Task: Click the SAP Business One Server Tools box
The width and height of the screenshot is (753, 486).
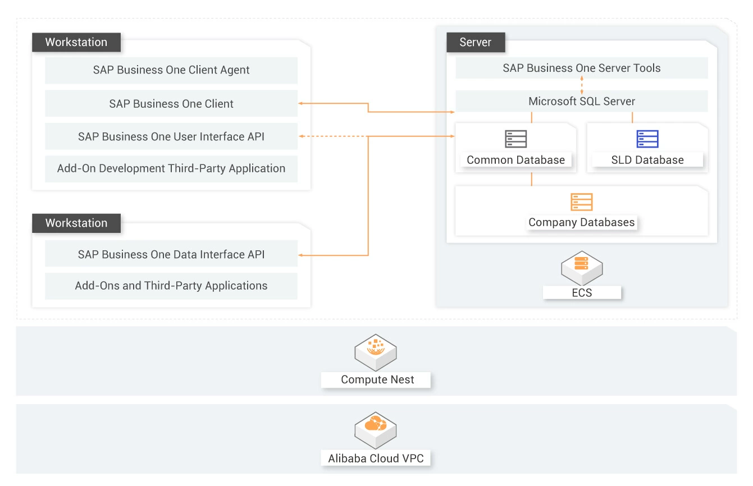Action: (x=581, y=68)
